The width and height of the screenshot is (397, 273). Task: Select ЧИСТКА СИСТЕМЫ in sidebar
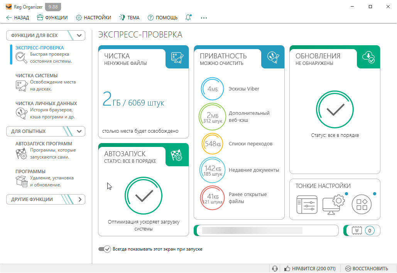click(36, 76)
